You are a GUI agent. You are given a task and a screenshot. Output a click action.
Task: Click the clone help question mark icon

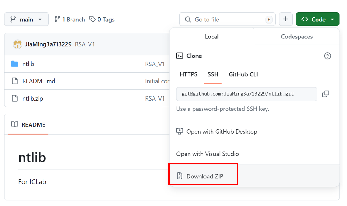coord(327,56)
